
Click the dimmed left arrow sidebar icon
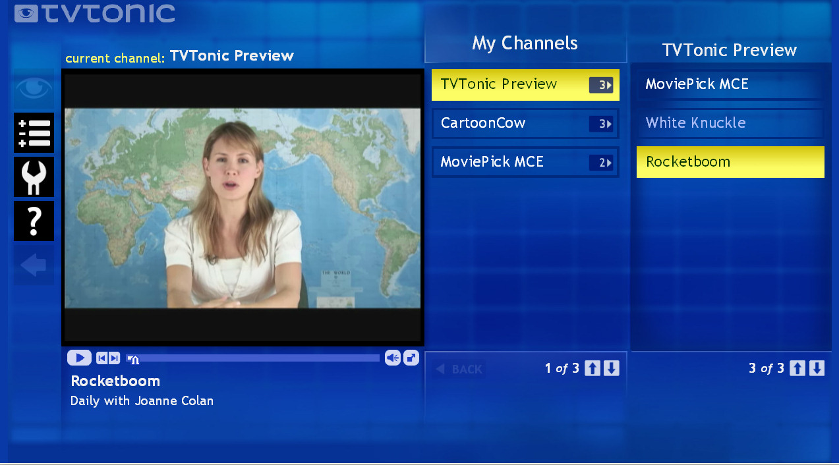[x=34, y=265]
